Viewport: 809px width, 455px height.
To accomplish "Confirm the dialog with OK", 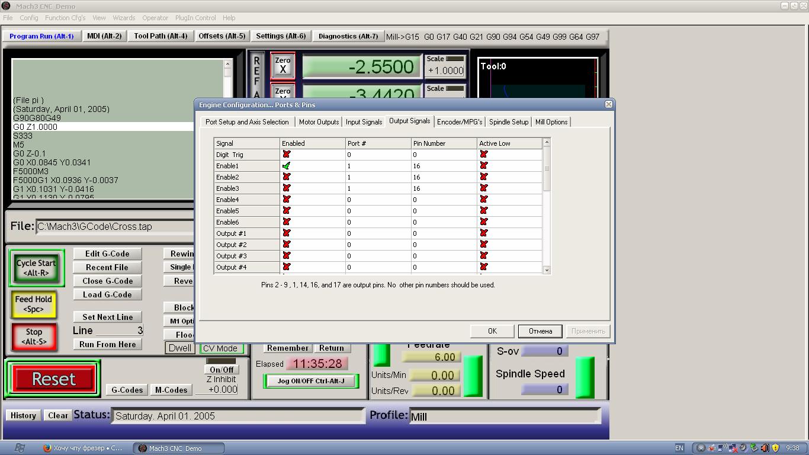I will (492, 331).
